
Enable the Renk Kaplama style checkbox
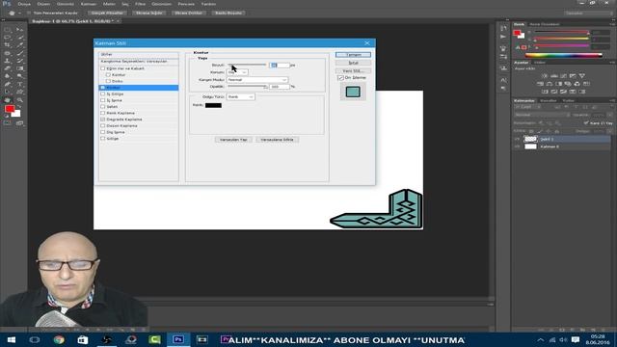(x=103, y=113)
